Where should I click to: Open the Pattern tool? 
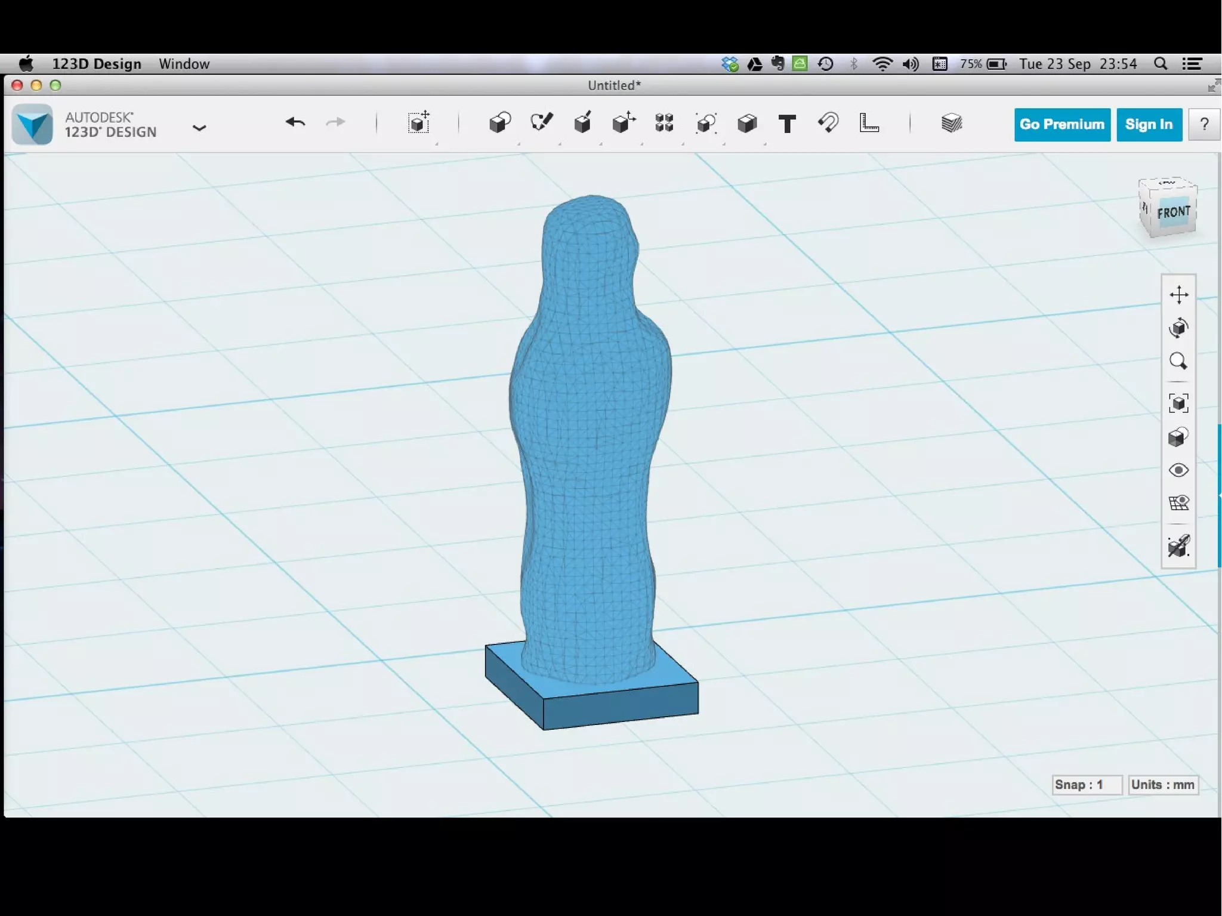point(664,124)
